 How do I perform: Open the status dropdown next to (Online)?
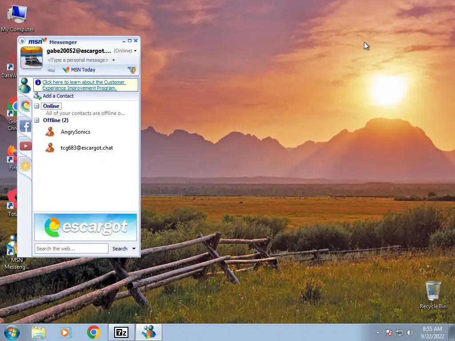(135, 51)
